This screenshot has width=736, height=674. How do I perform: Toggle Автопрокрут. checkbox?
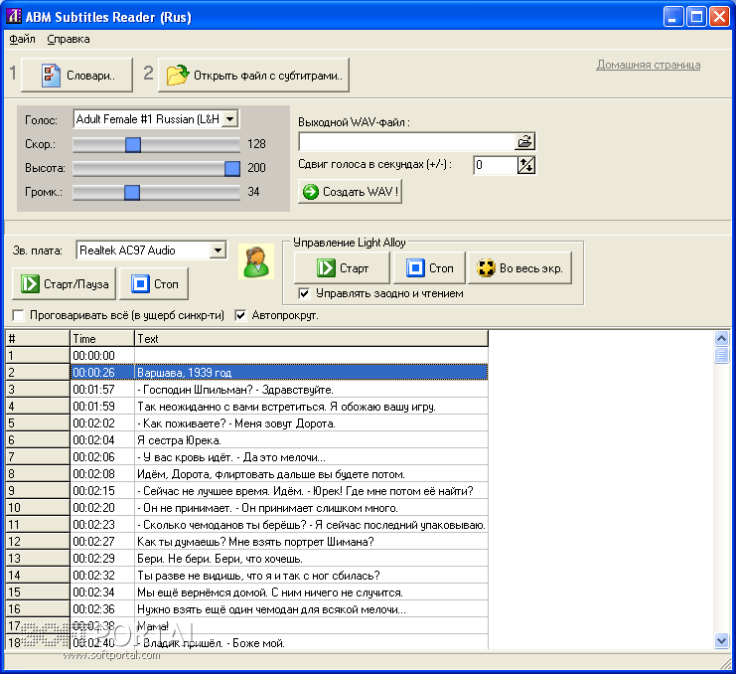point(240,315)
